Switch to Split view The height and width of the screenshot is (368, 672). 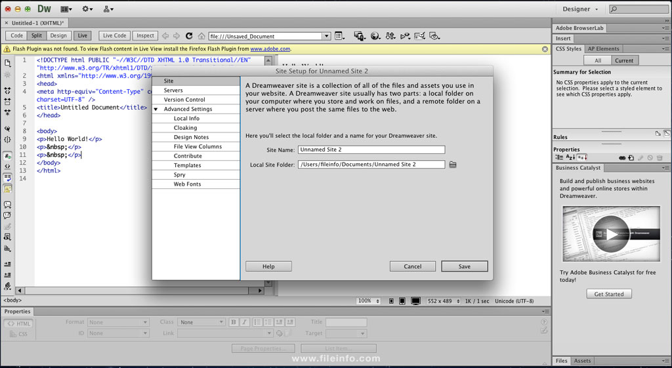37,35
